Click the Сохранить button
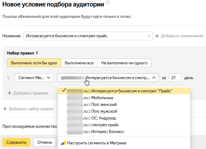 point(16,142)
